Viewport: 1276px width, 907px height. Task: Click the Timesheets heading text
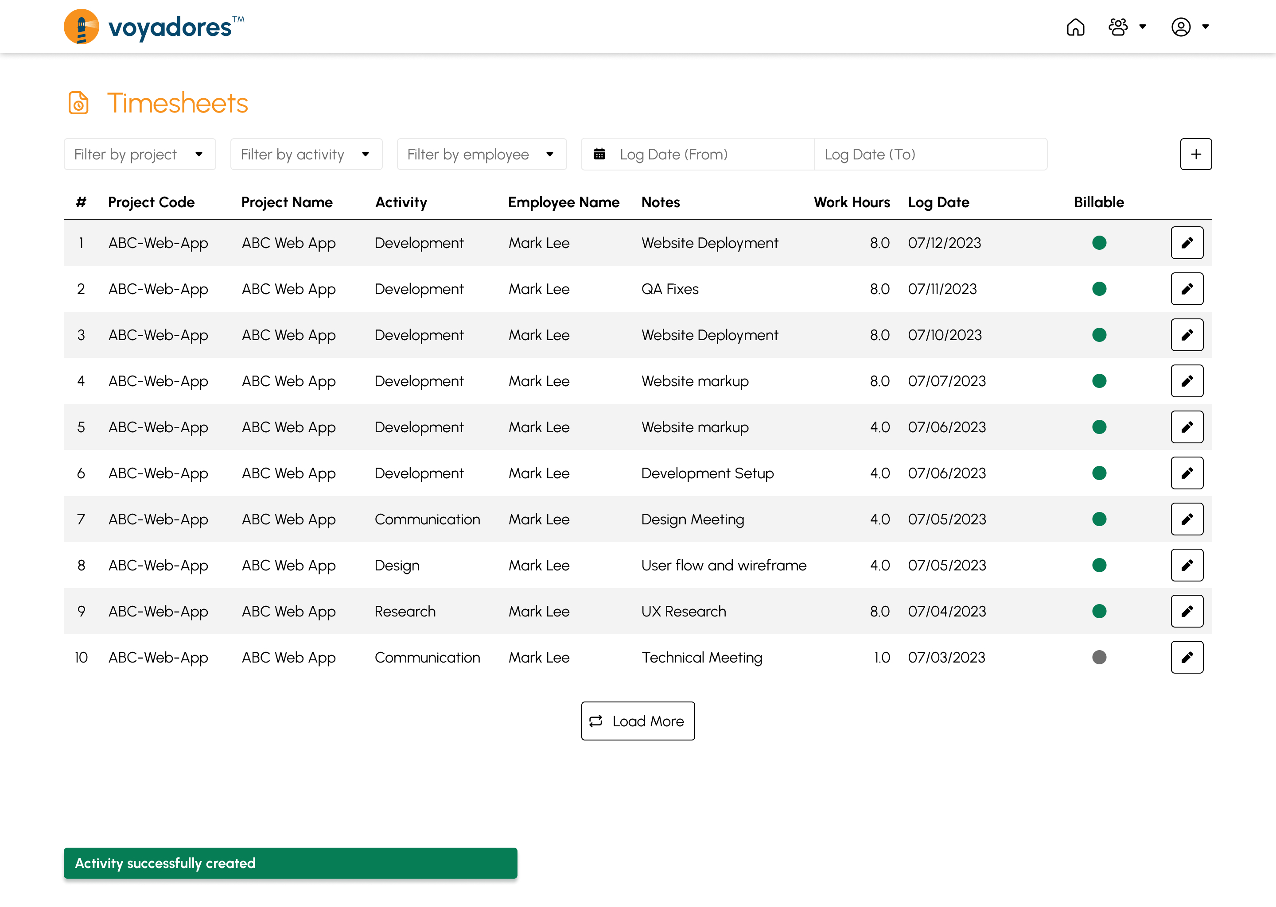[x=177, y=103]
